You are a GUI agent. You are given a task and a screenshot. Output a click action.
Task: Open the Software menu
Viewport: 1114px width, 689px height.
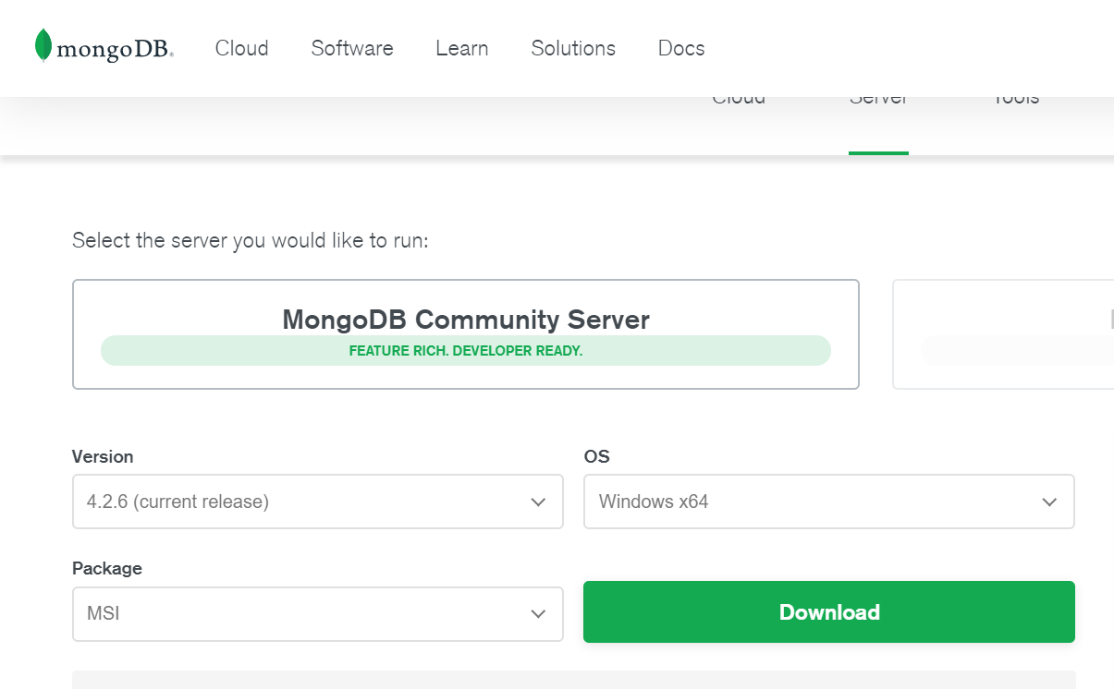(352, 48)
